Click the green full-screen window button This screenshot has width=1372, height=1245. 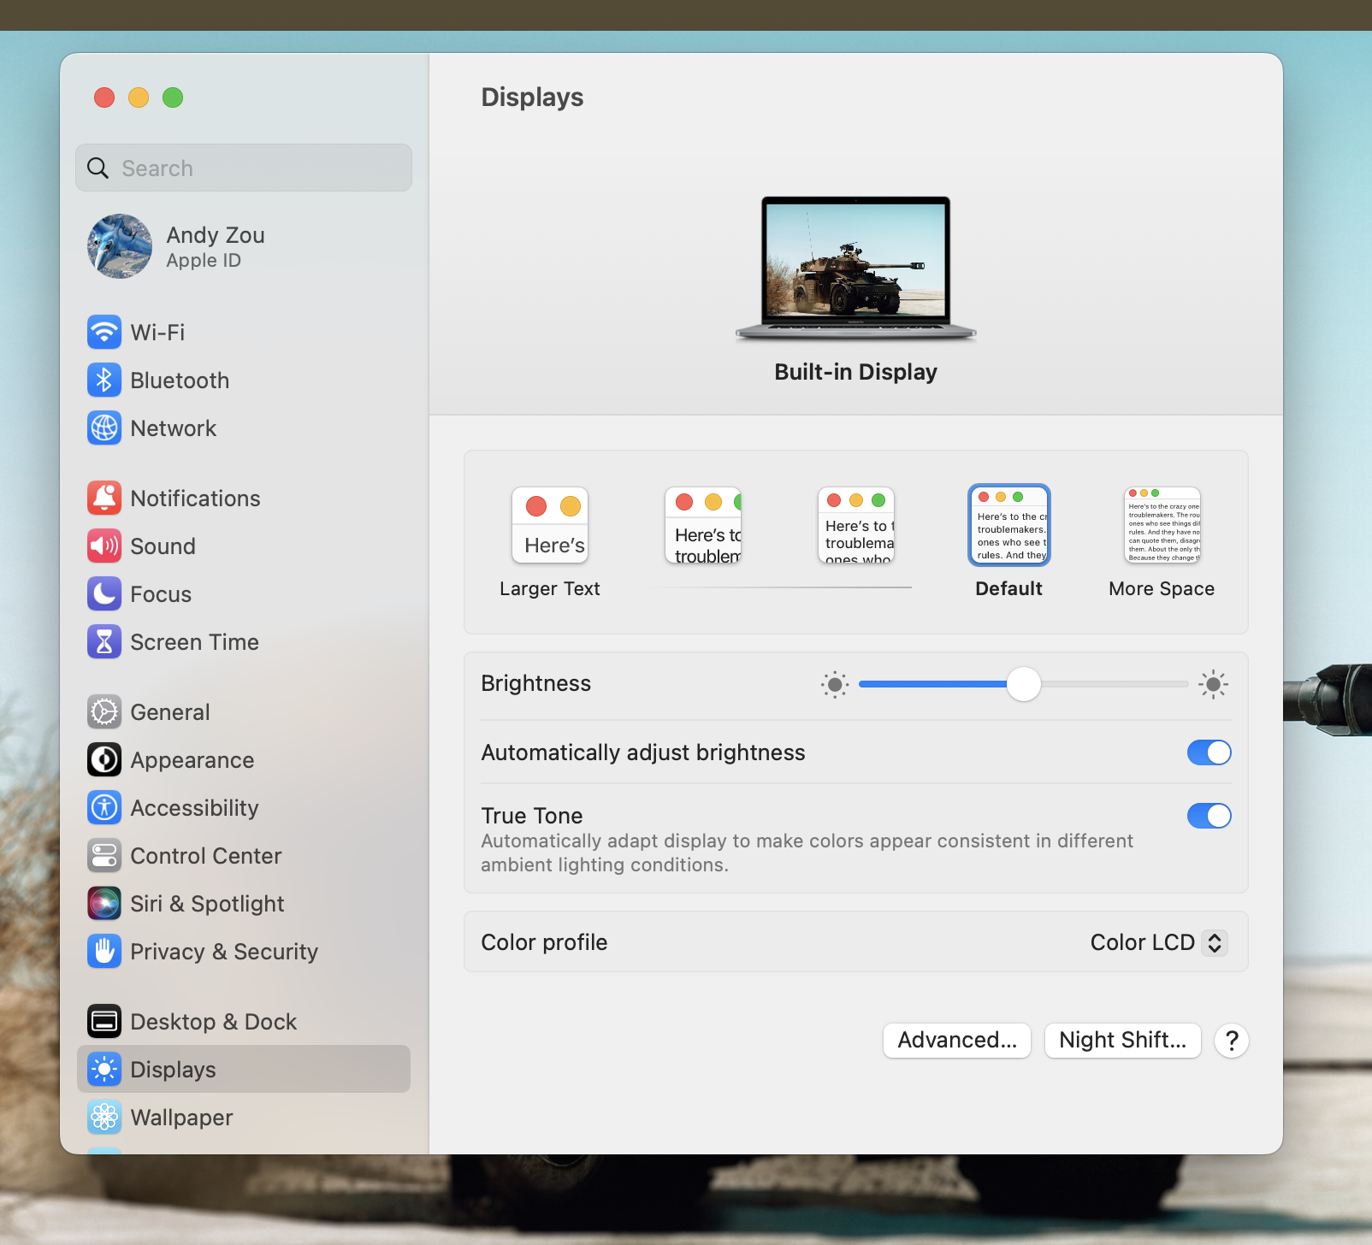(x=173, y=97)
